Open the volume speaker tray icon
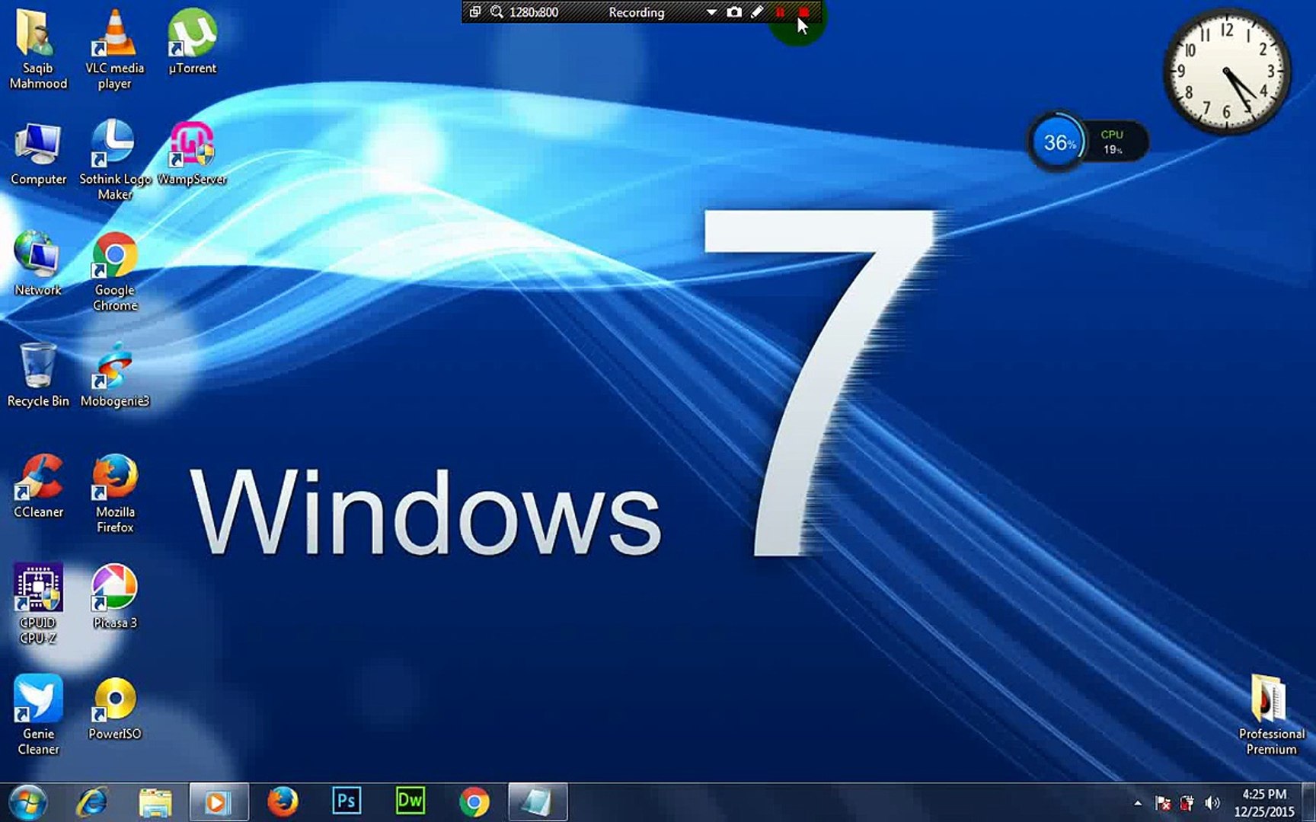 tap(1212, 803)
